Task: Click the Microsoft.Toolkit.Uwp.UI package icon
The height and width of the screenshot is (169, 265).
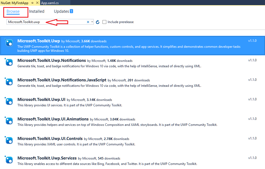Action: click(9, 101)
